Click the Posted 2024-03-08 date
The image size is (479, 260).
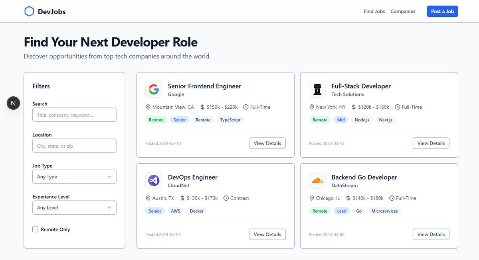[x=327, y=235]
